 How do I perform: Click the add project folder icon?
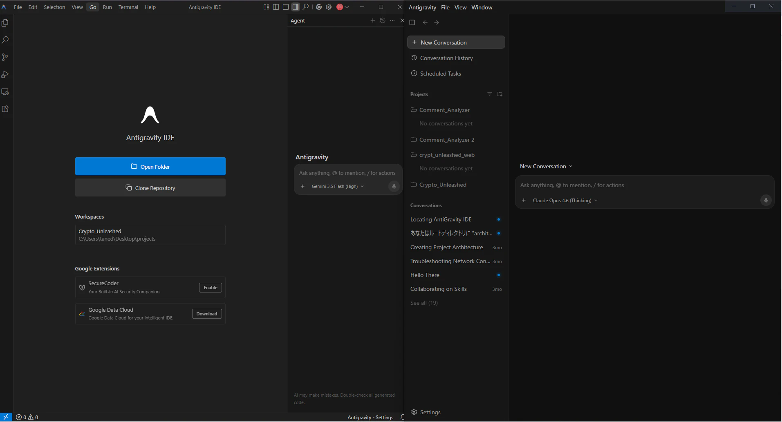500,94
